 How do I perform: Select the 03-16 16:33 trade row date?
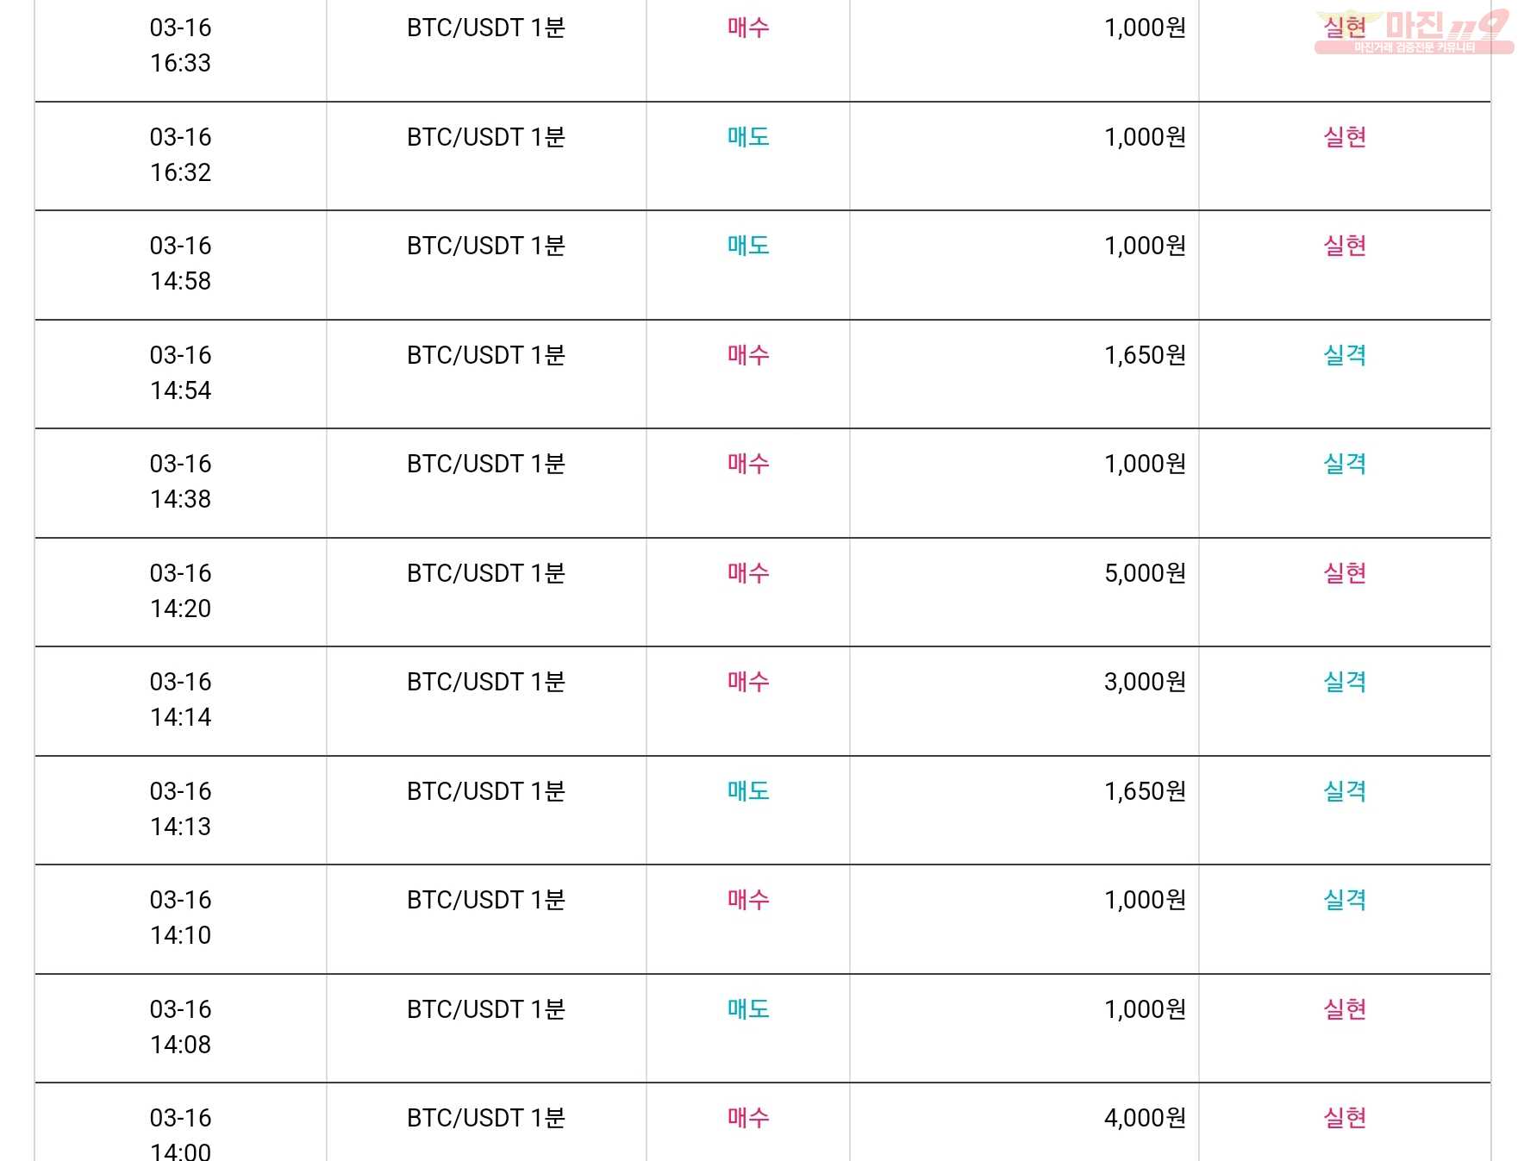(x=180, y=45)
